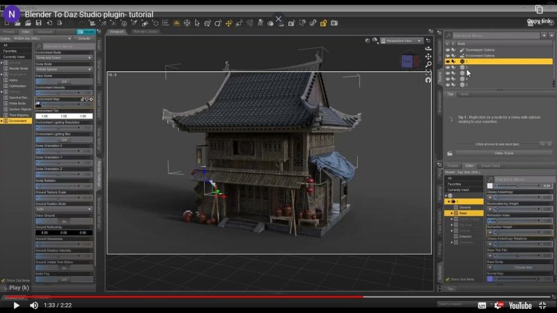This screenshot has height=313, width=557.
Task: Click the Save floppy disk icon
Action: click(38, 23)
